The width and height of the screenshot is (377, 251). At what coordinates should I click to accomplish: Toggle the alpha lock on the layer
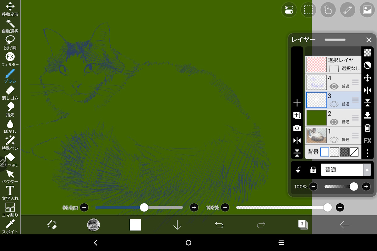[313, 170]
